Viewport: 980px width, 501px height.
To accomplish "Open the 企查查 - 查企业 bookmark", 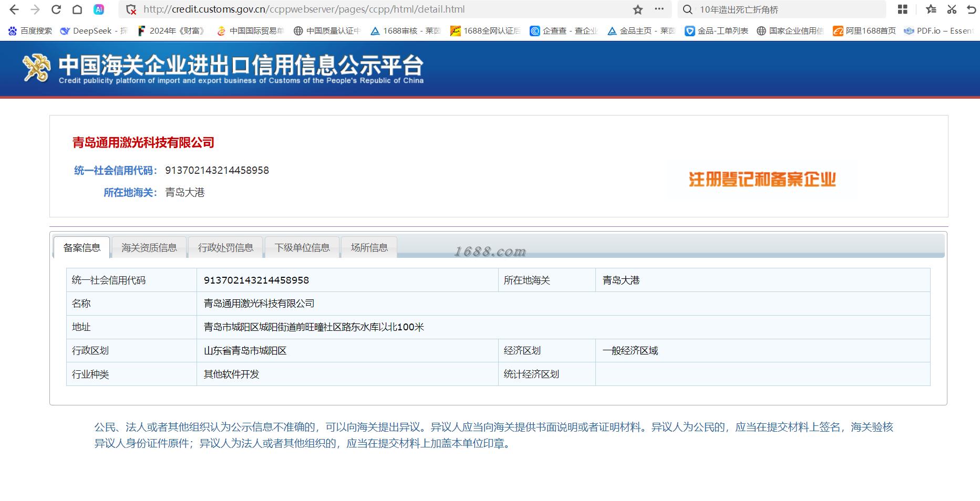I will coord(564,31).
